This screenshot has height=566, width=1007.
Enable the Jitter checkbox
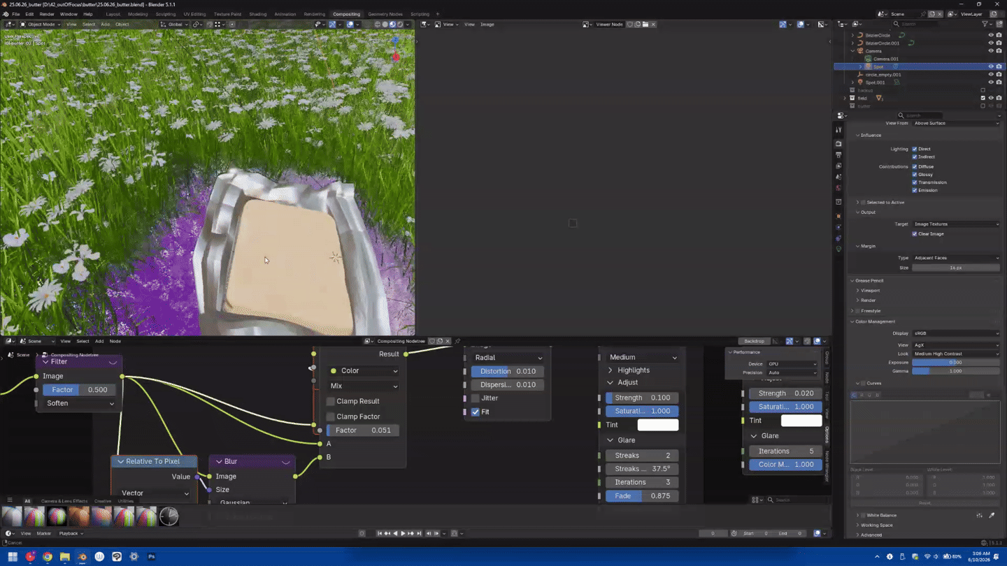(476, 398)
